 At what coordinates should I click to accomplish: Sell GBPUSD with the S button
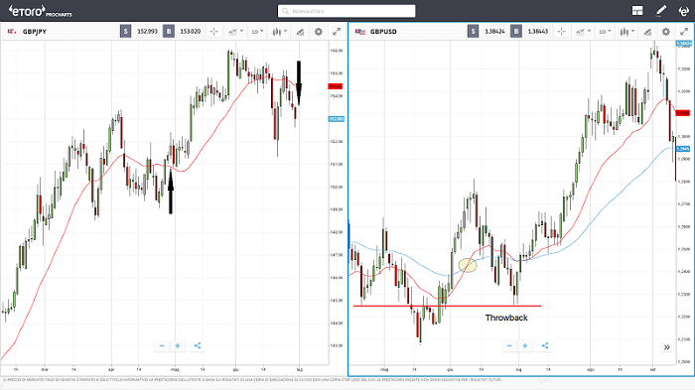point(473,32)
